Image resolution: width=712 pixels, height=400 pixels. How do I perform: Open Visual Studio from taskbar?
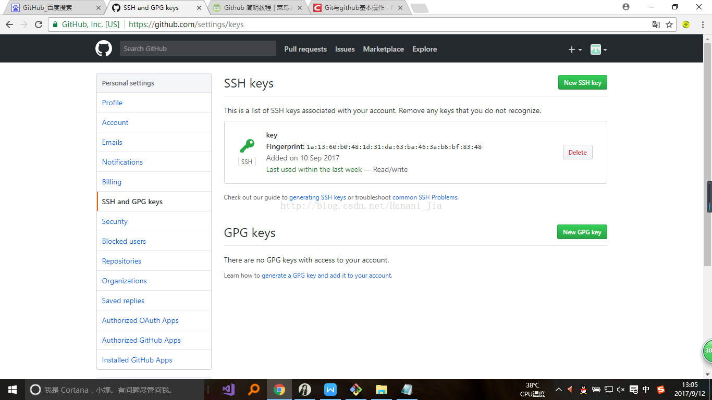(228, 390)
